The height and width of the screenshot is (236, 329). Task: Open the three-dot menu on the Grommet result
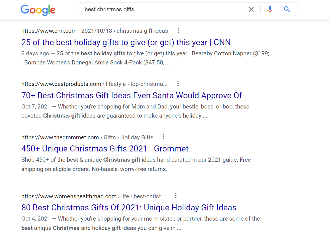tap(164, 137)
